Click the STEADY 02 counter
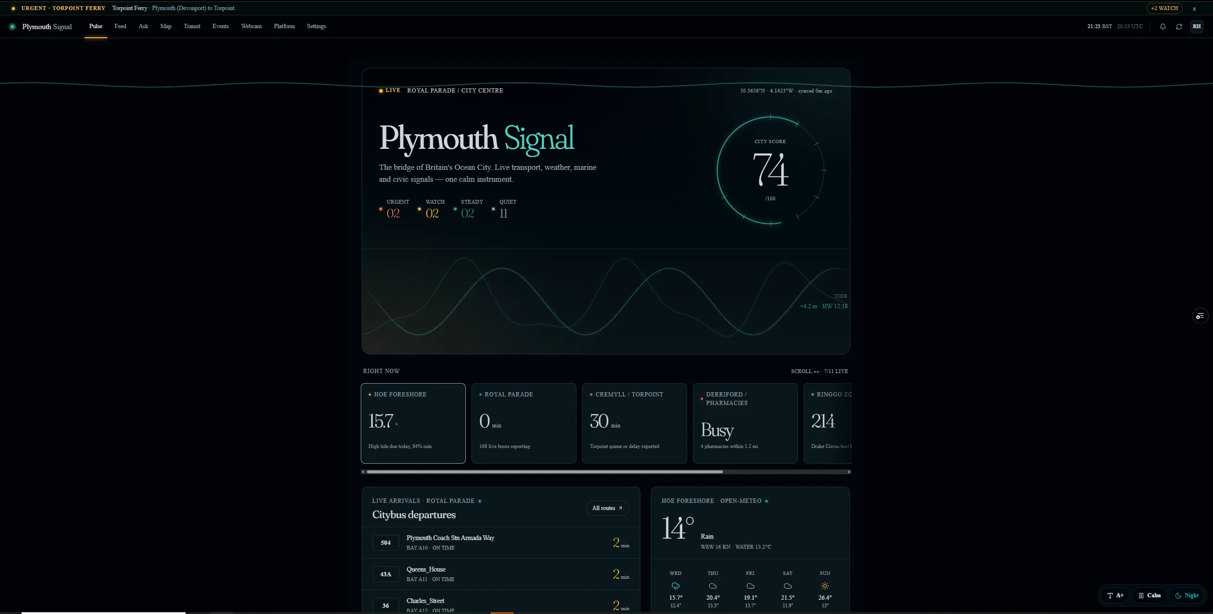 click(468, 209)
